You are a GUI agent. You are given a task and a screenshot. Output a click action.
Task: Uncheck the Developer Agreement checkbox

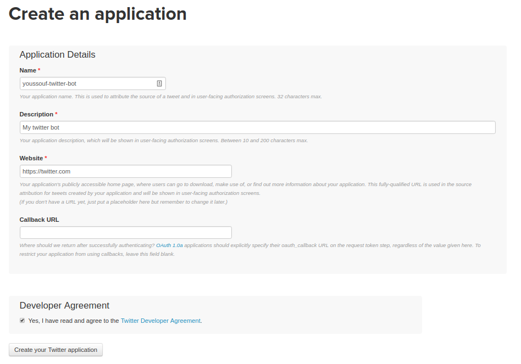pos(23,321)
